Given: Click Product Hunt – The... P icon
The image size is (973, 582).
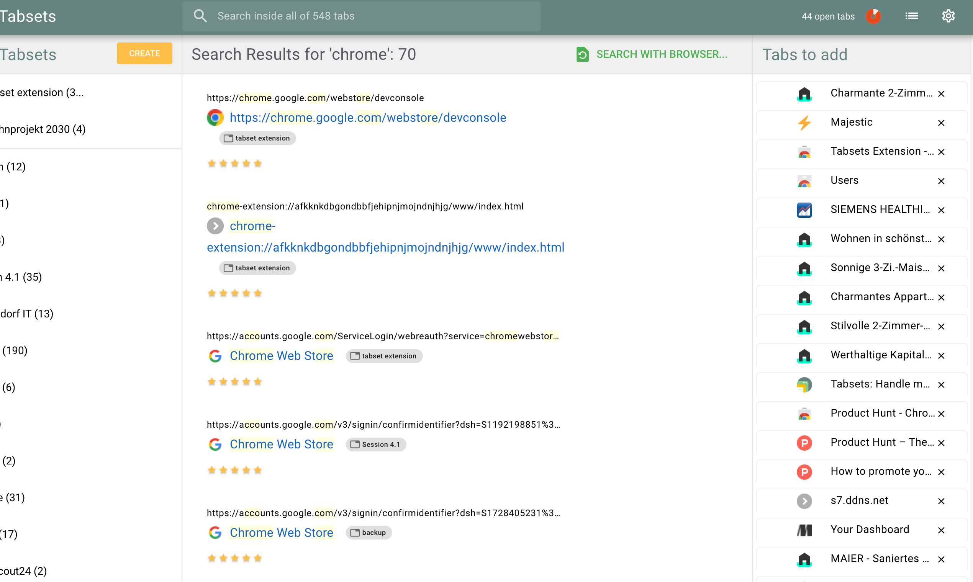Looking at the screenshot, I should [804, 443].
